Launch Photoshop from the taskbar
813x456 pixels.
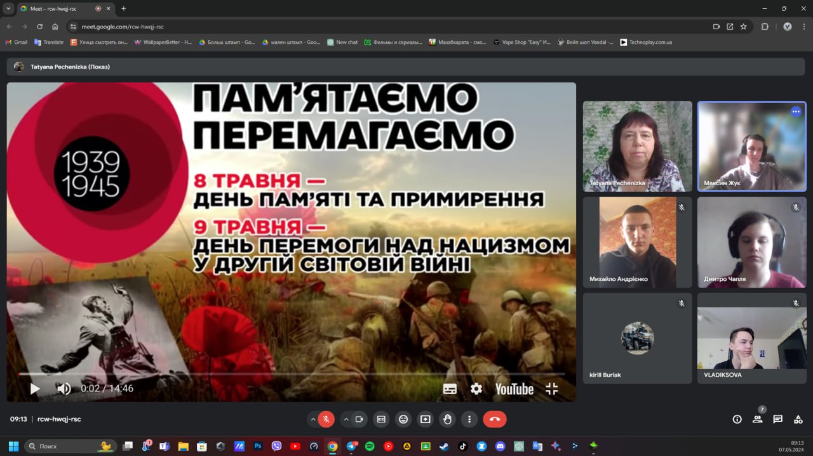point(258,446)
